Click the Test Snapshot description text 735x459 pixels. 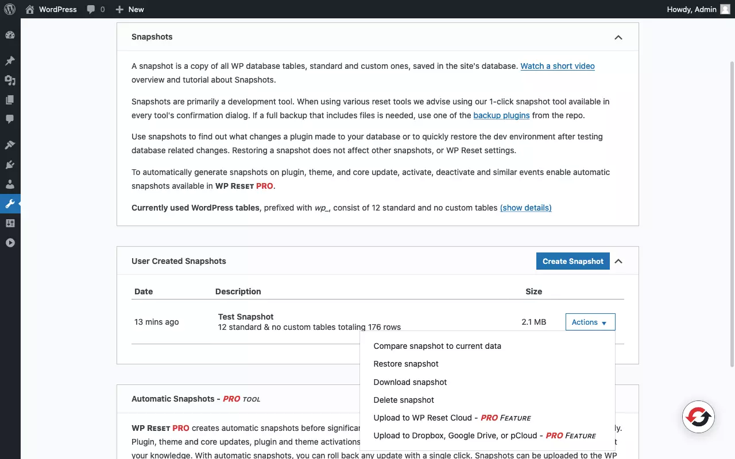[x=246, y=317]
